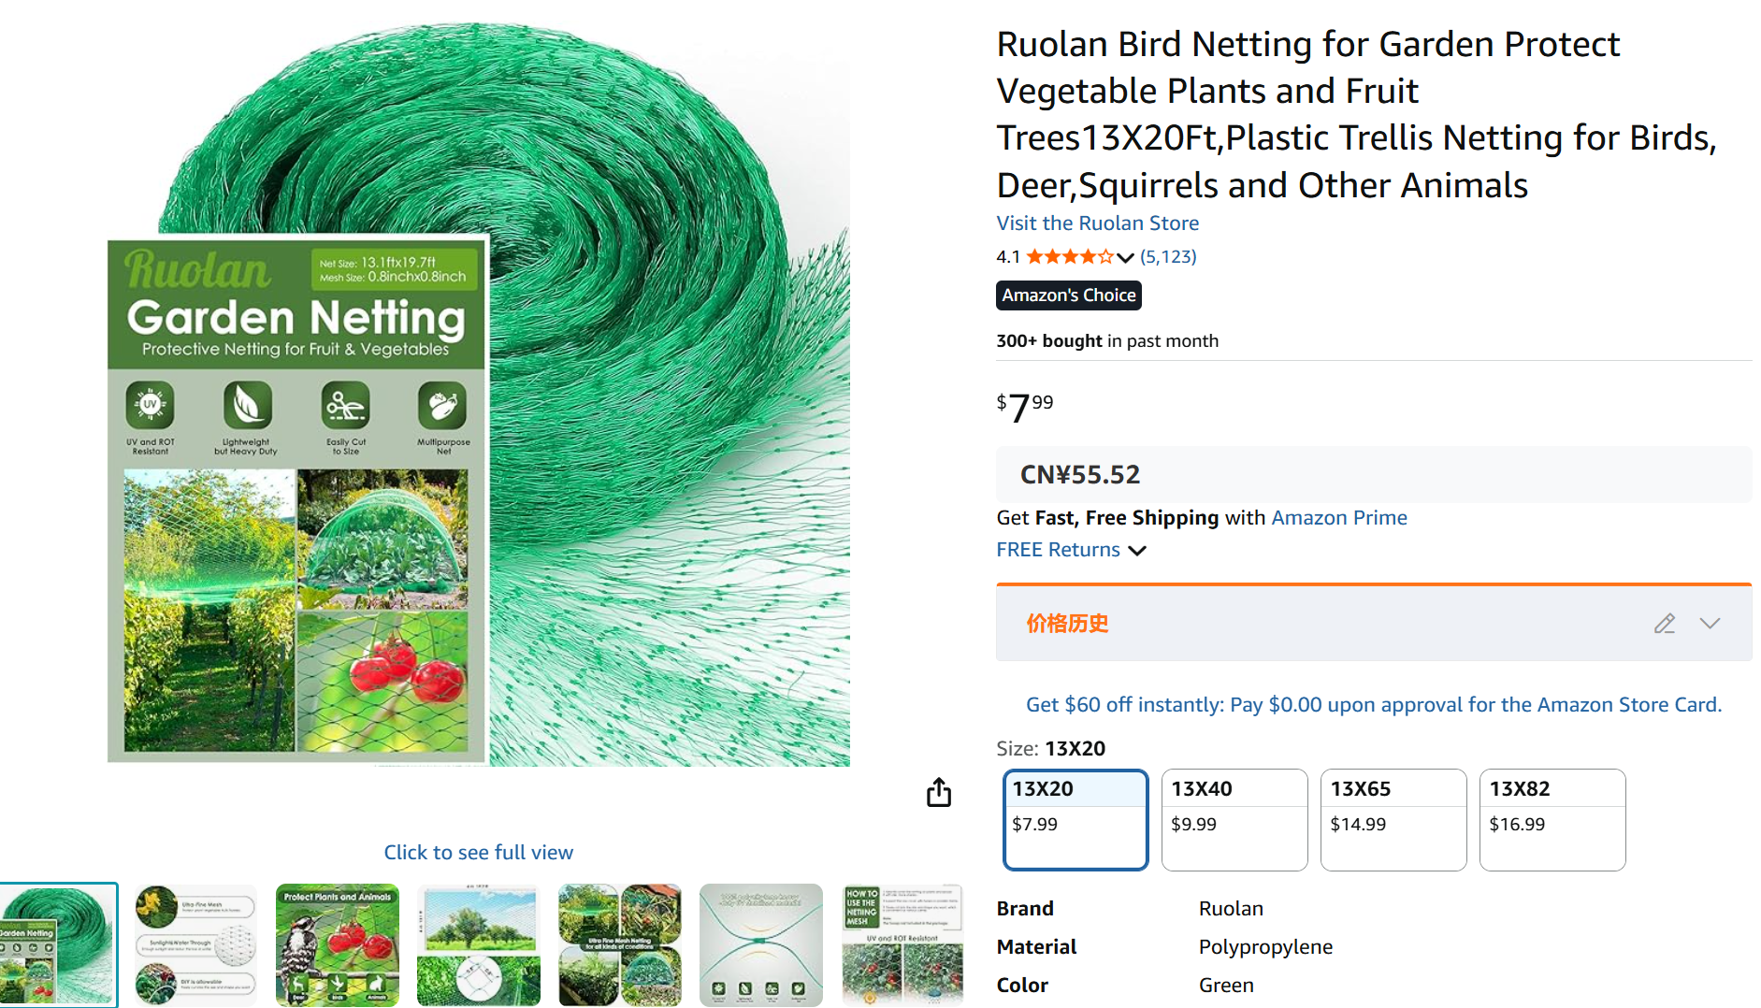Image resolution: width=1761 pixels, height=1008 pixels.
Task: Open the 5,123 customer reviews link
Action: (1168, 257)
